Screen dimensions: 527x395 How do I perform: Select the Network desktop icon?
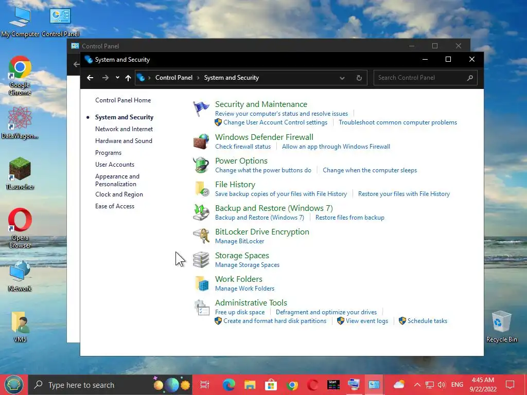(20, 276)
